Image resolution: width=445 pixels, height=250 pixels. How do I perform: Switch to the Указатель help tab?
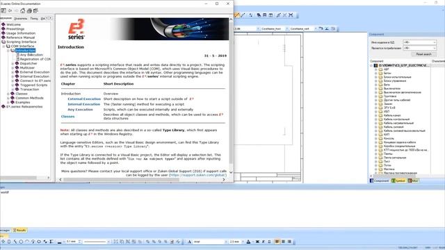click(x=21, y=19)
